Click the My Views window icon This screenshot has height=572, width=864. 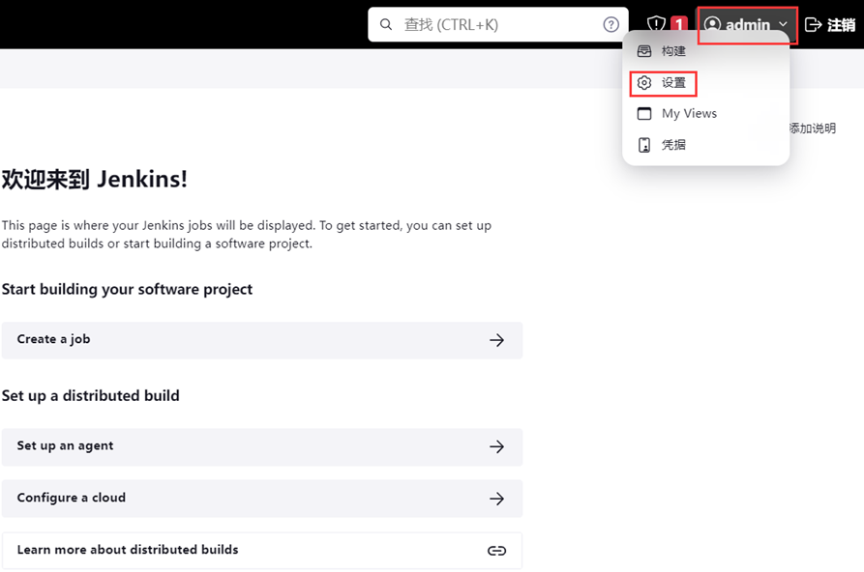tap(644, 113)
